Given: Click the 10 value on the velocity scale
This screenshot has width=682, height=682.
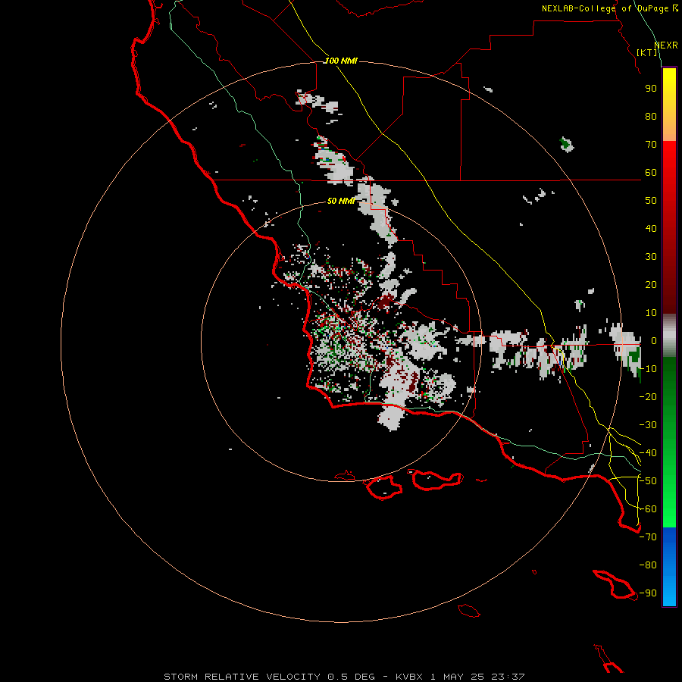Looking at the screenshot, I should tap(651, 313).
